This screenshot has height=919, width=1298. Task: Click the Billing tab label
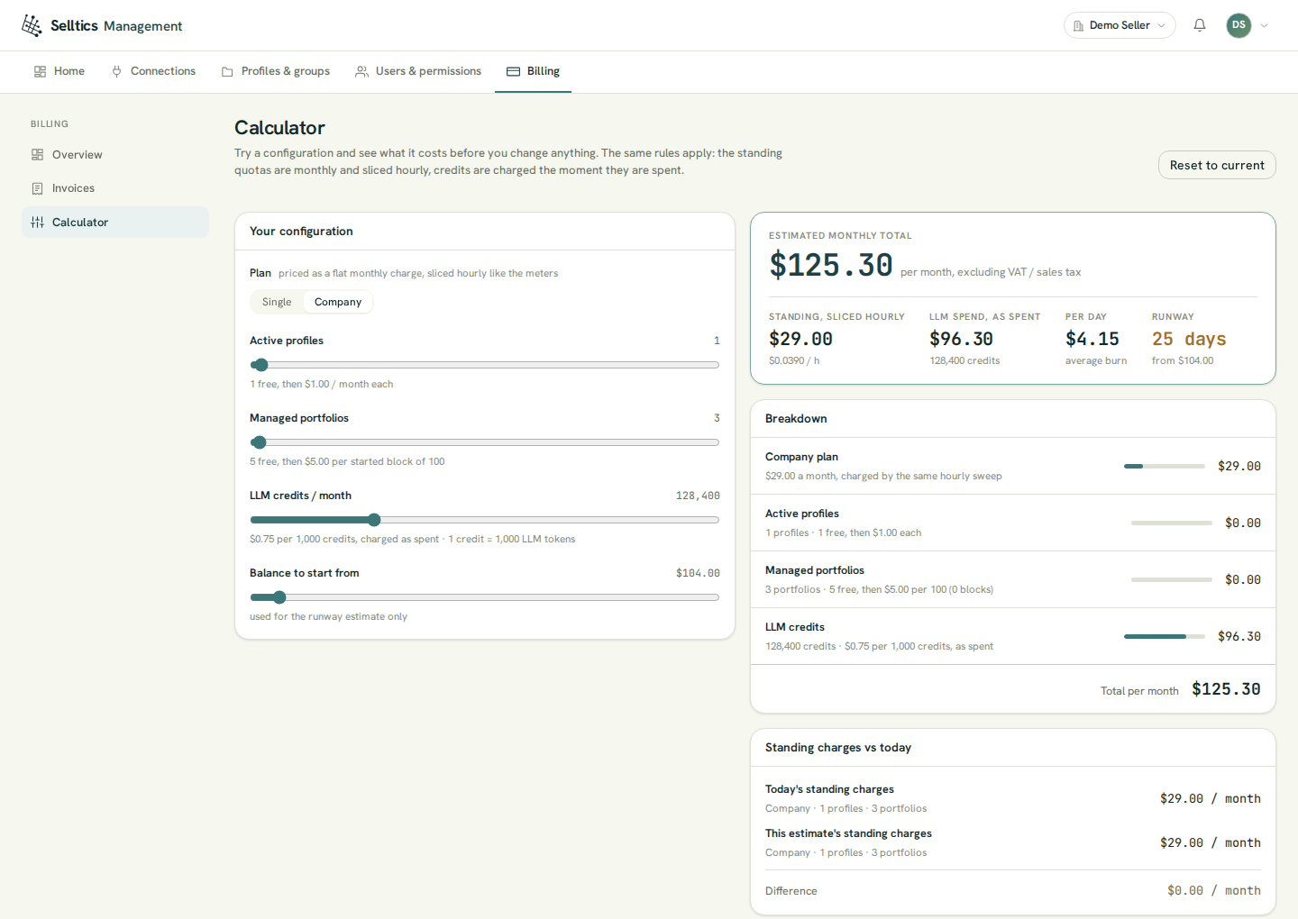(x=544, y=71)
